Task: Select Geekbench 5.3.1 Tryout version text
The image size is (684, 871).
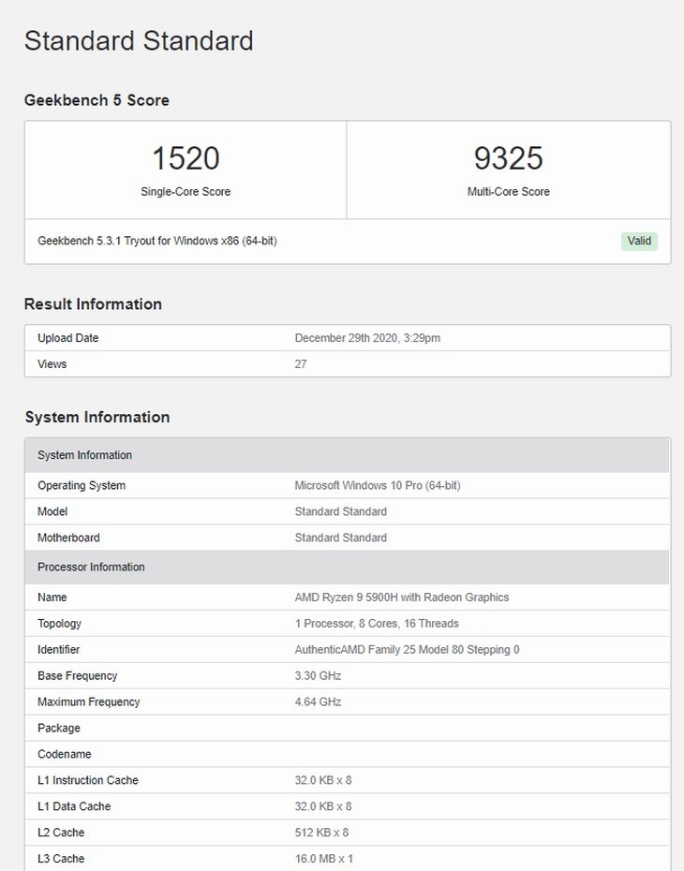Action: point(157,241)
